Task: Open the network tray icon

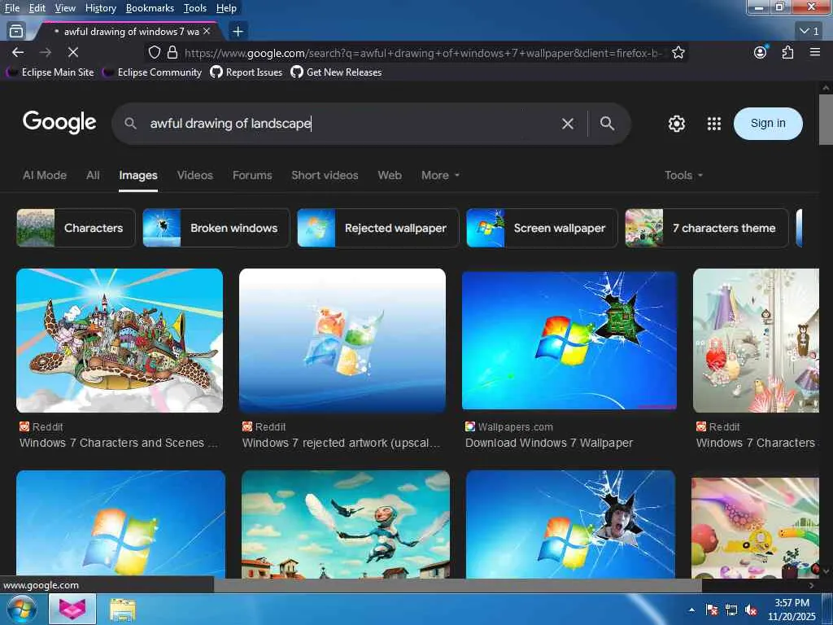Action: click(731, 610)
